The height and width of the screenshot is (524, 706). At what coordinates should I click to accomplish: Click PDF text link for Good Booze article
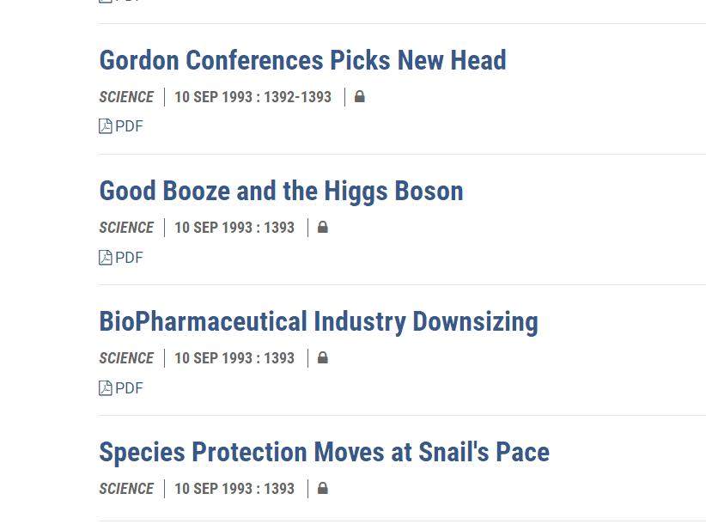pos(129,258)
